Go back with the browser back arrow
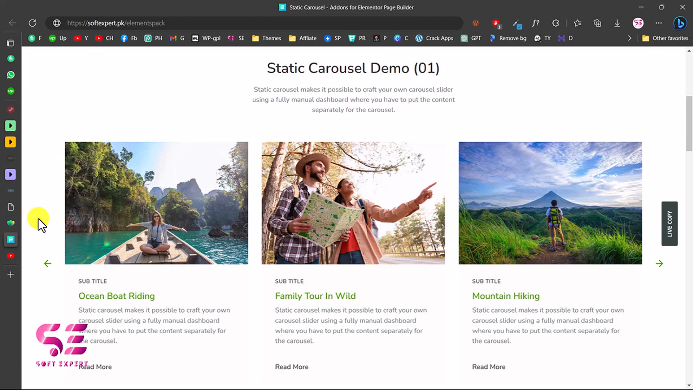 point(13,23)
